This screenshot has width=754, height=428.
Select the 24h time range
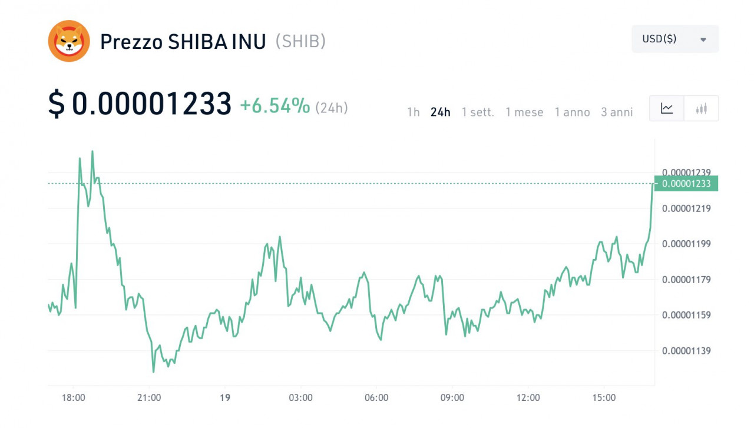pyautogui.click(x=440, y=112)
